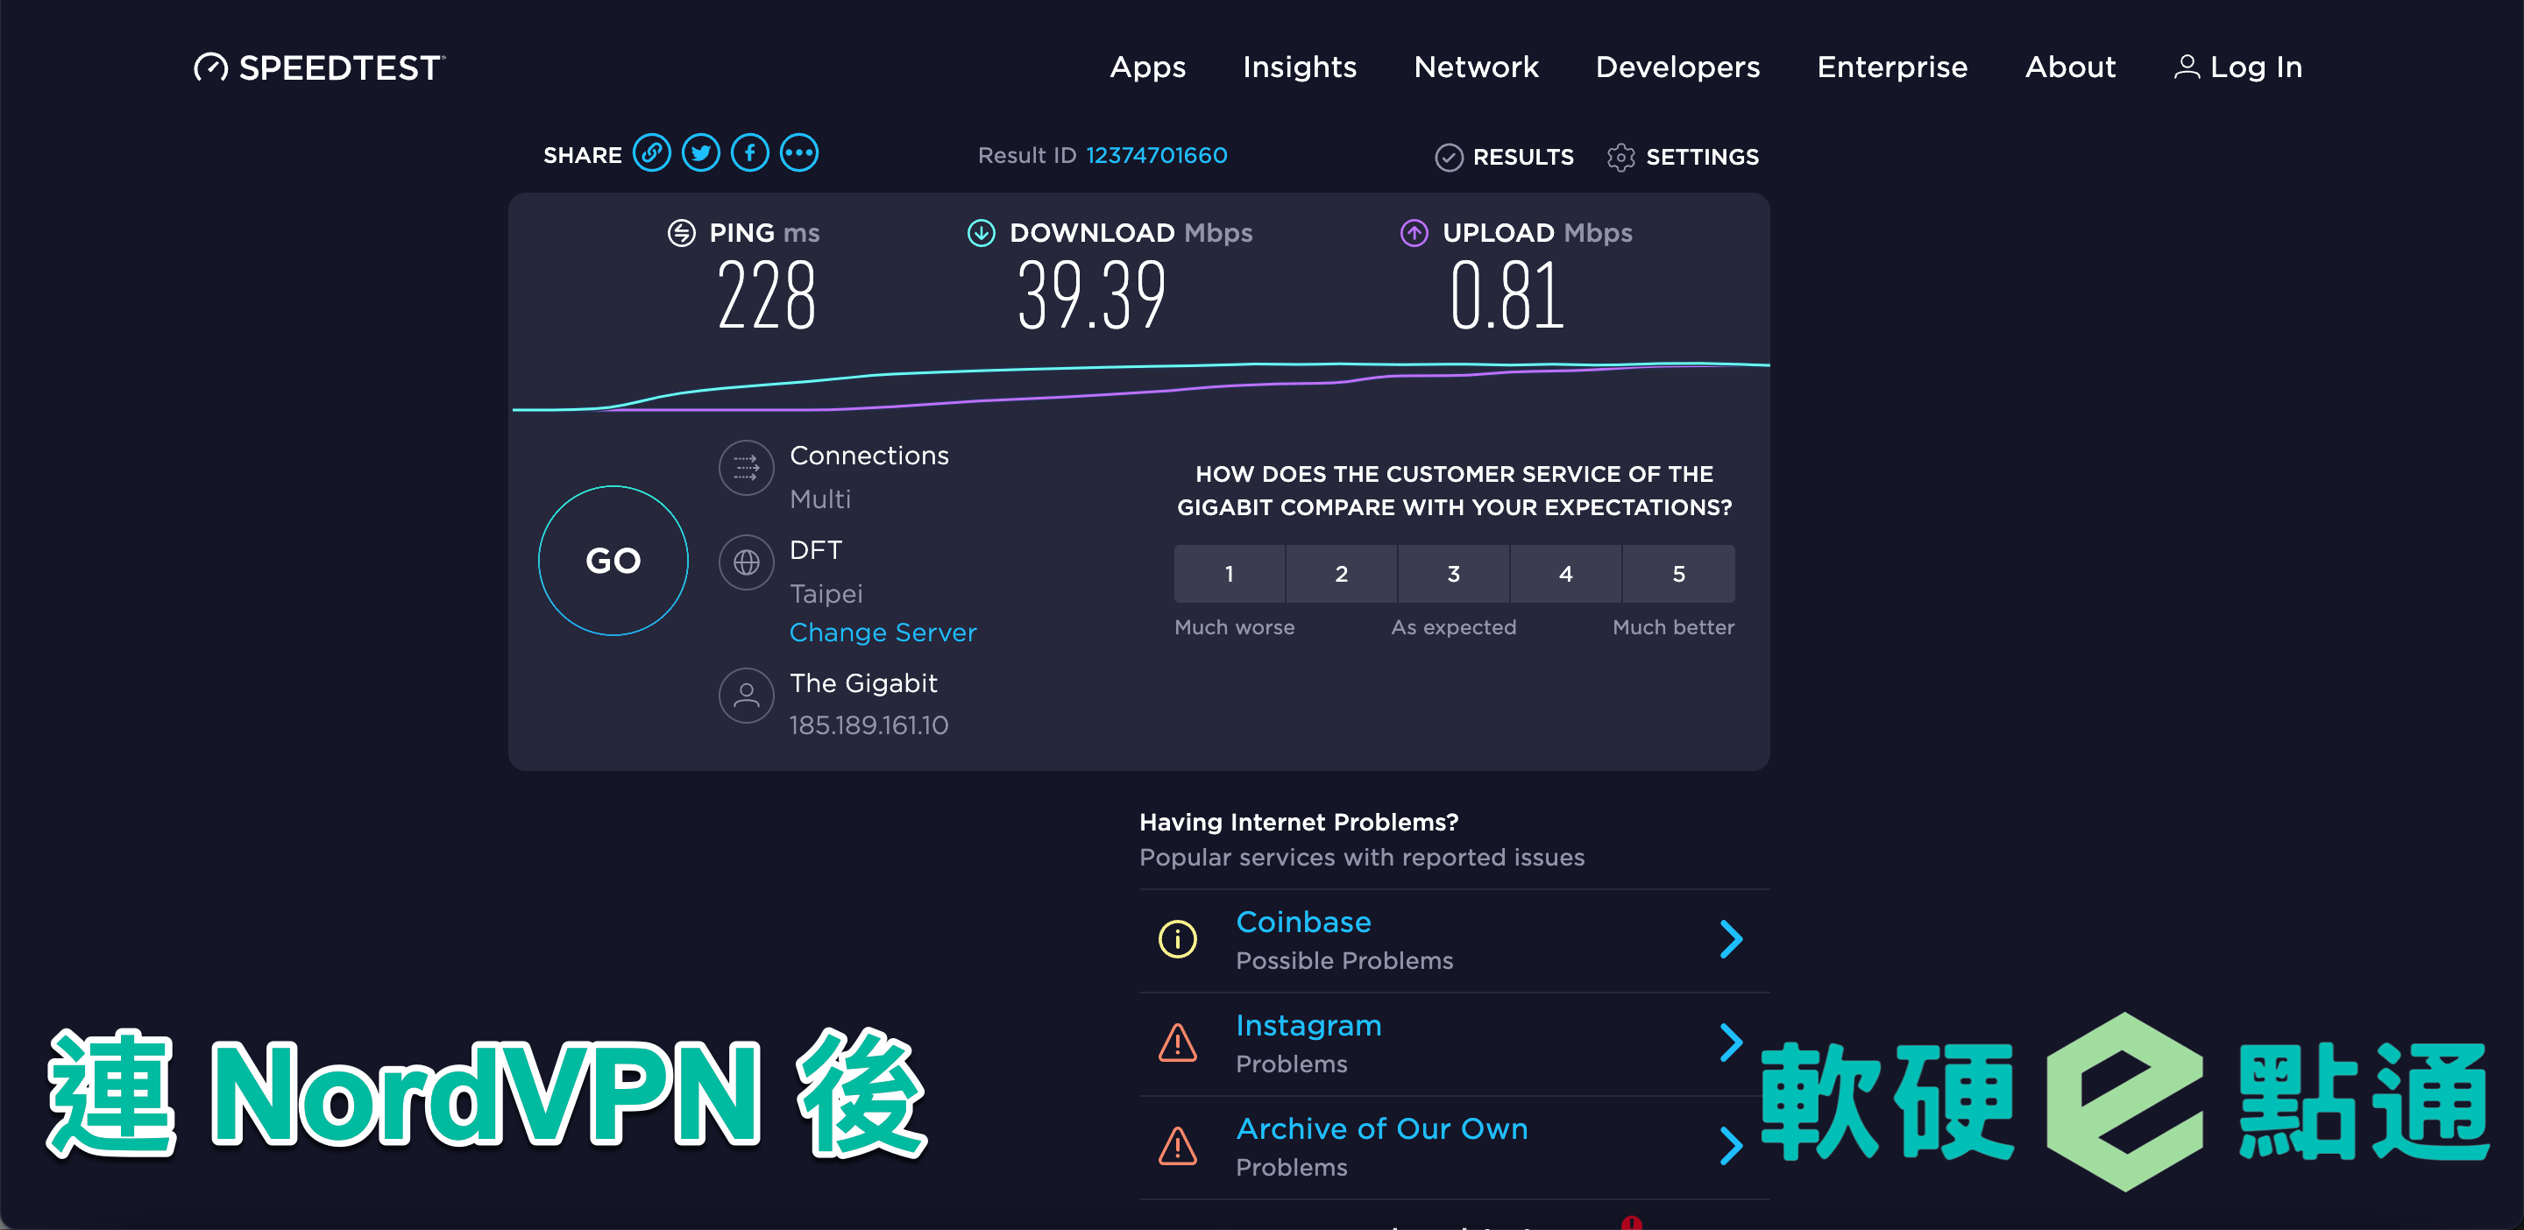Click the provider user icon
Viewport: 2524px width, 1230px height.
point(746,696)
